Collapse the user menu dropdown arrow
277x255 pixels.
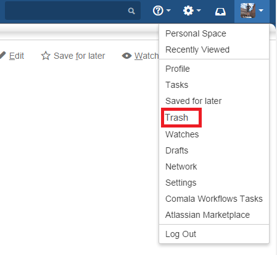261,10
